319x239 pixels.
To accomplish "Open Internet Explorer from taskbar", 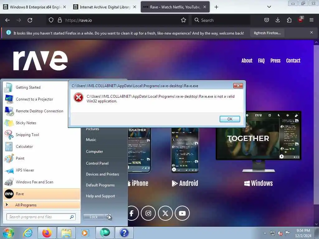I will tap(28, 233).
